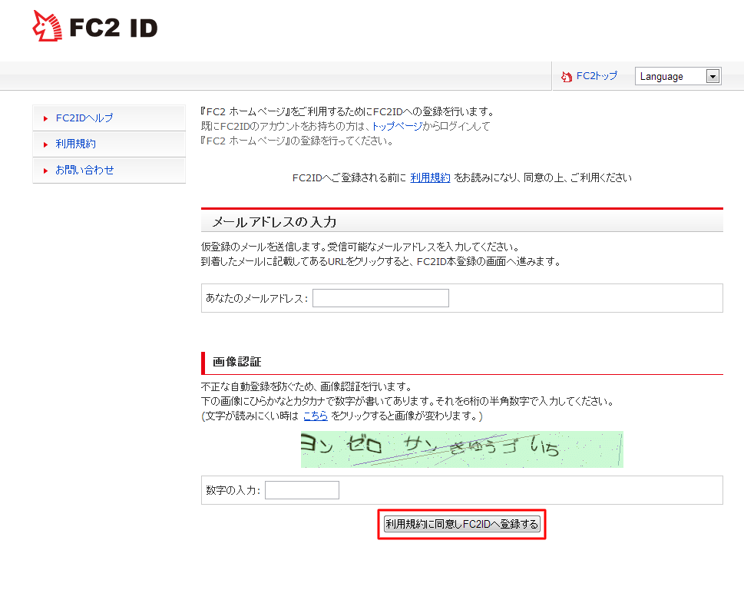Open 利用規約 in the sidebar menu
The width and height of the screenshot is (744, 590).
click(75, 144)
